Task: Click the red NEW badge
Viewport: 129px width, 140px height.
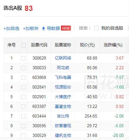Action: coord(66,28)
